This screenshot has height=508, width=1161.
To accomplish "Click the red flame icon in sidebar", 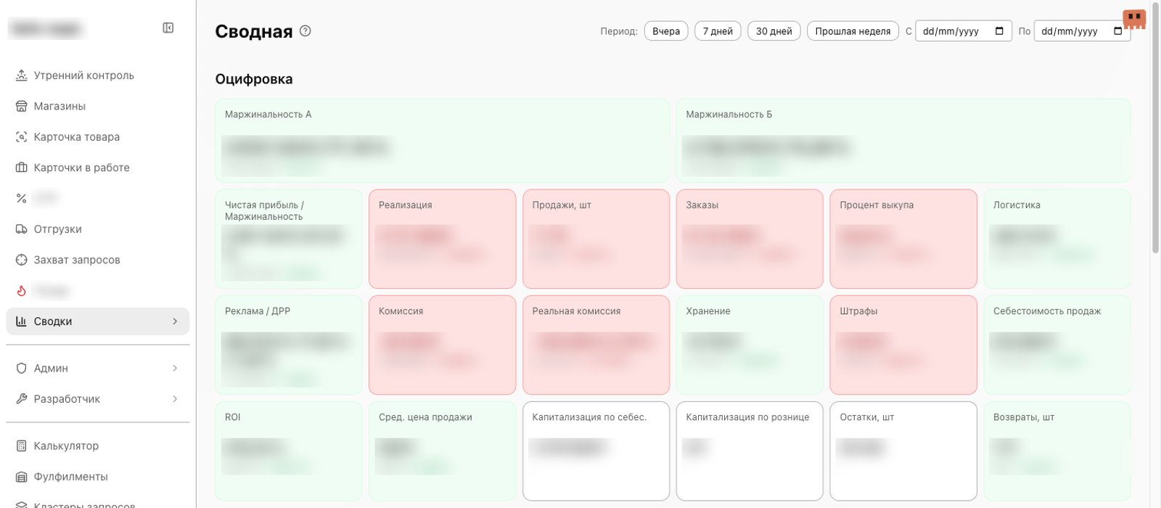I will [x=22, y=290].
